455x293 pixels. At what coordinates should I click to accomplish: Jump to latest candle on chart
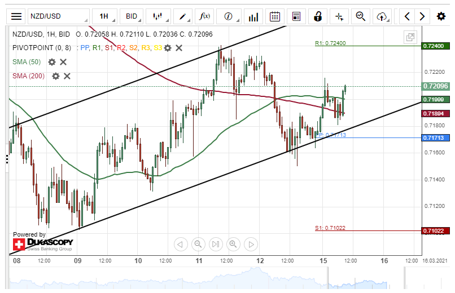pyautogui.click(x=215, y=244)
